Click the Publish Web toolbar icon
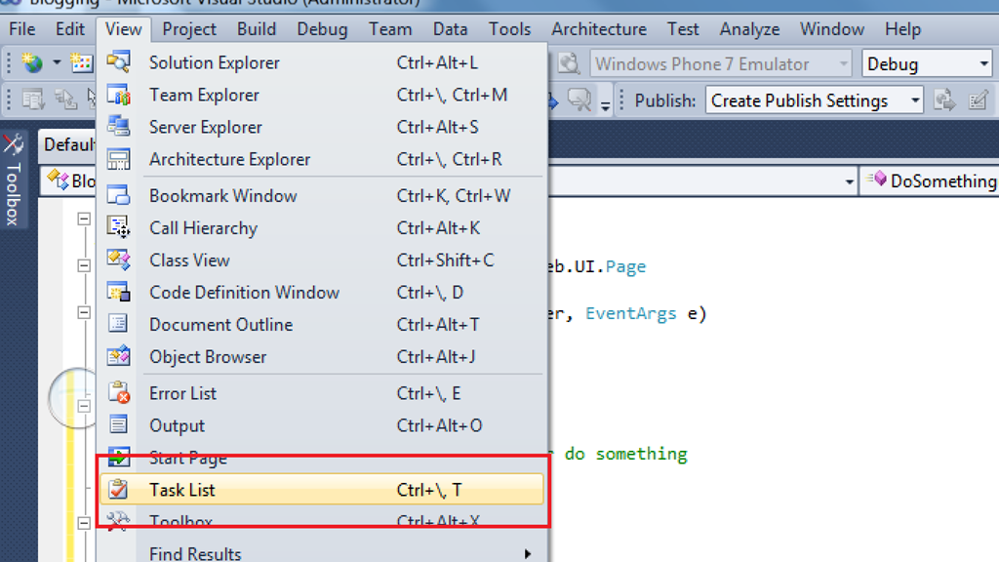 (944, 100)
